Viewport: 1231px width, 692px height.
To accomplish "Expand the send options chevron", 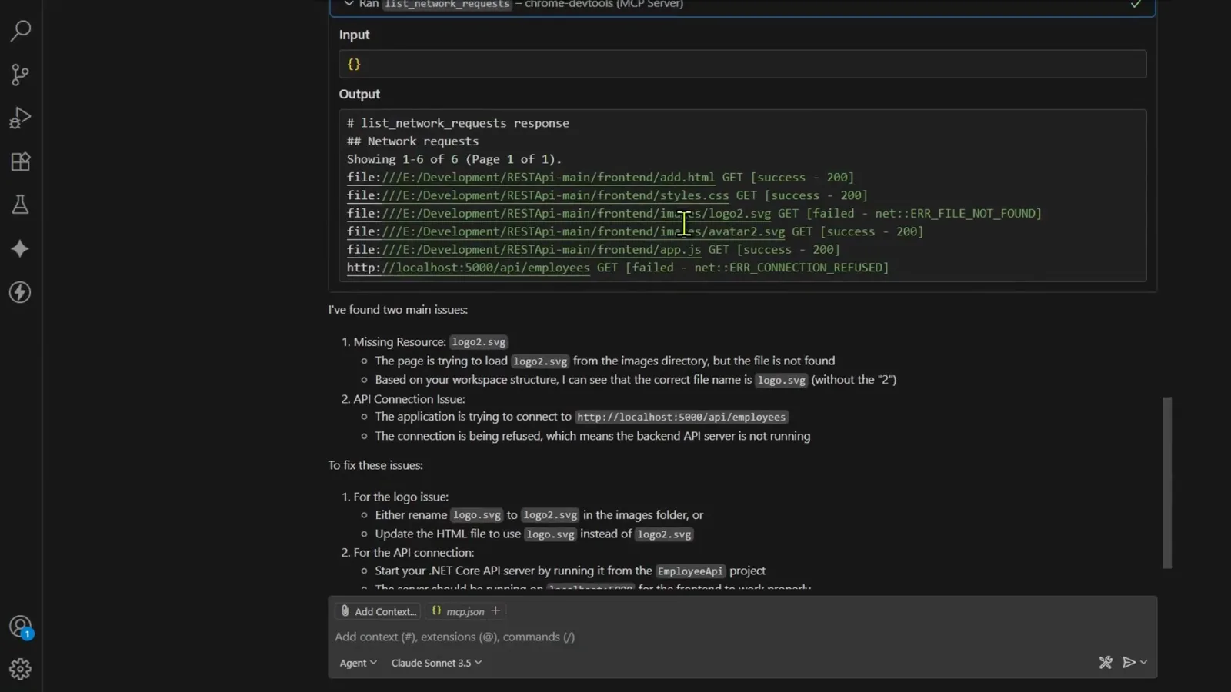I will coord(1144,662).
